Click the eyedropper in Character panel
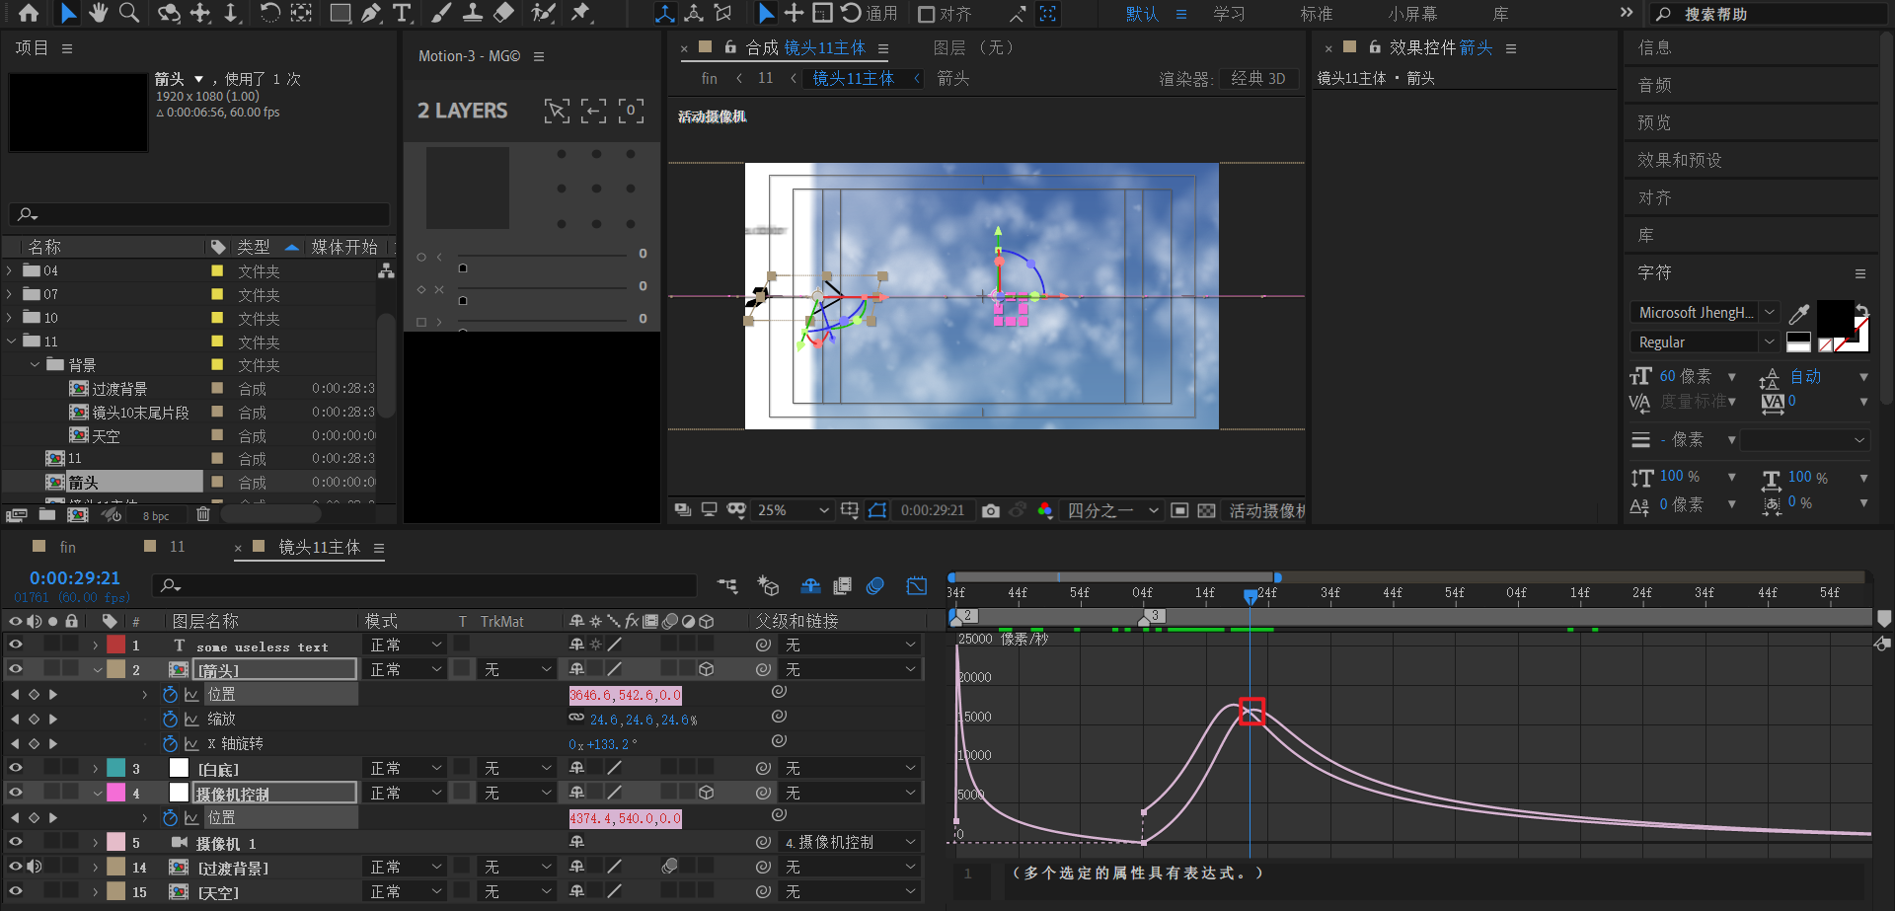This screenshot has height=911, width=1895. pos(1798,314)
